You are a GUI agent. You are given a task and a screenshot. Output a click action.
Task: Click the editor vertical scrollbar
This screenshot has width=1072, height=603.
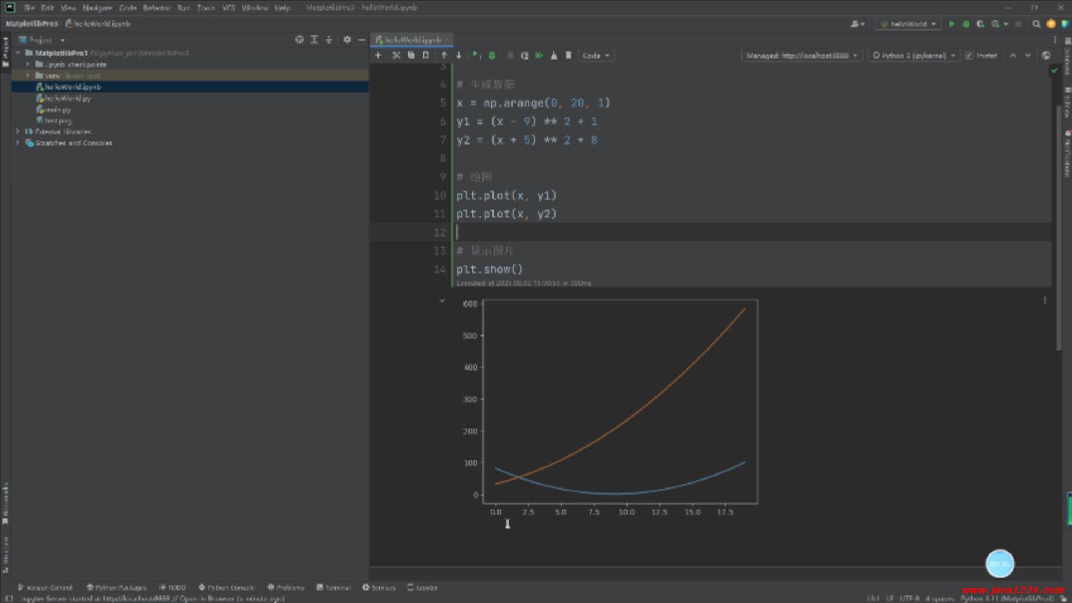click(x=1059, y=223)
